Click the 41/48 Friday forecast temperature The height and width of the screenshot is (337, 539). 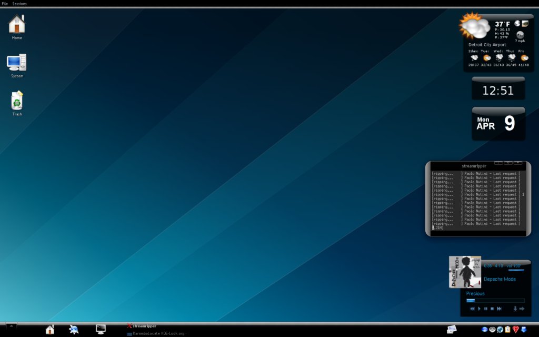click(x=524, y=65)
